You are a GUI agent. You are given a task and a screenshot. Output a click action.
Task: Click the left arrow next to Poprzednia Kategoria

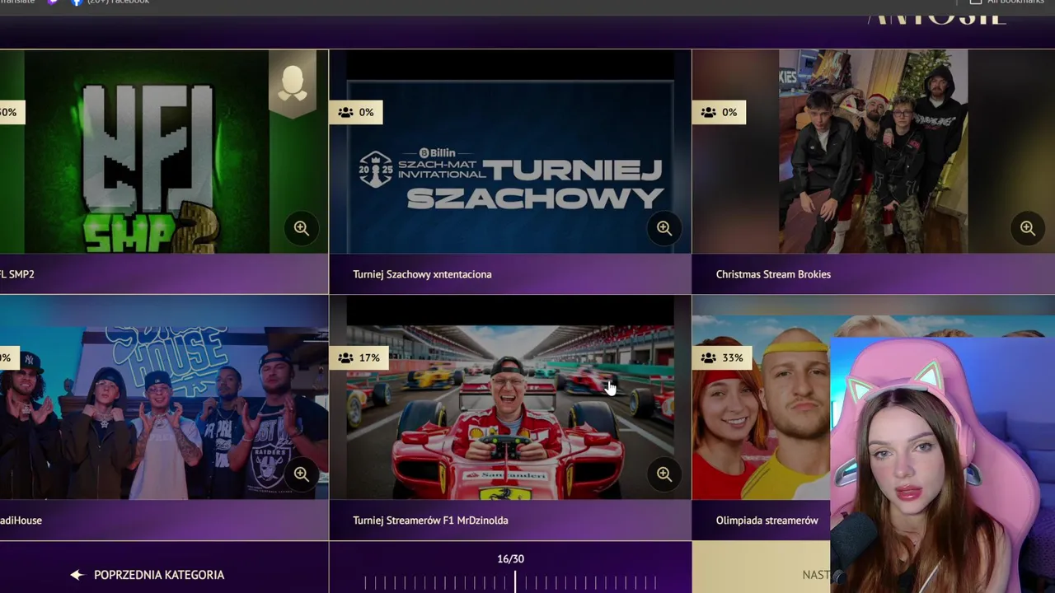(77, 575)
